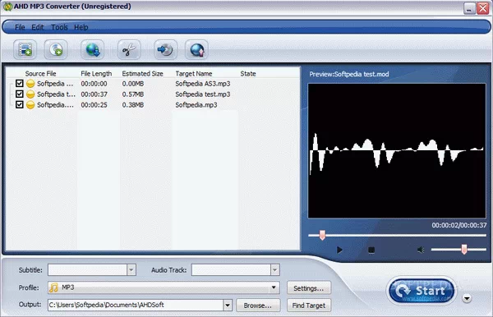493x317 pixels.
Task: Open the File menu
Action: (x=20, y=27)
